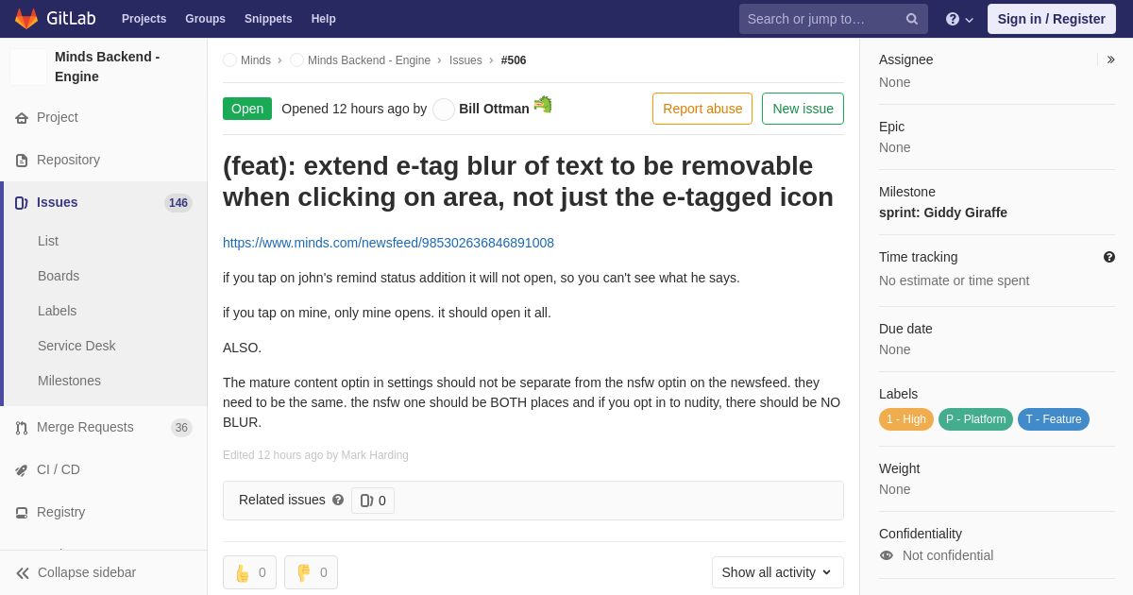This screenshot has width=1133, height=595.
Task: Select List under Issues
Action: coord(48,241)
